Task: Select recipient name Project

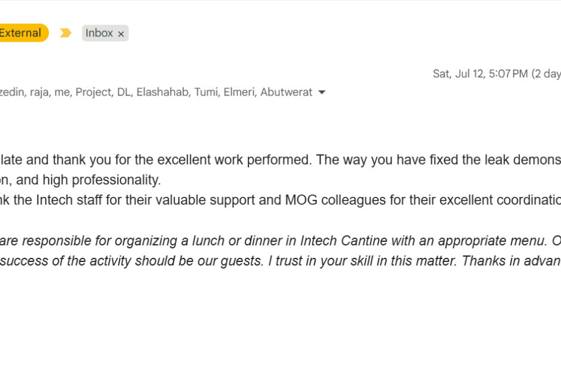Action: (94, 93)
